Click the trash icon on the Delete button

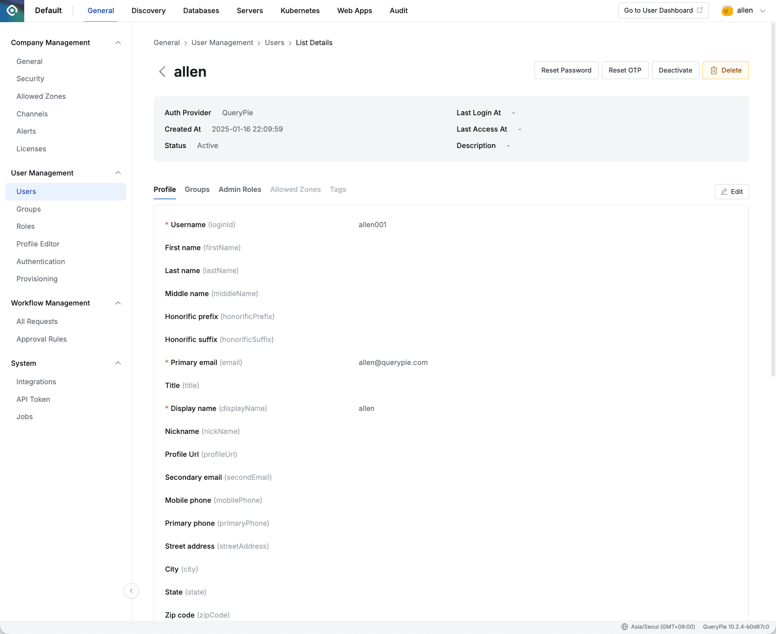pyautogui.click(x=714, y=70)
